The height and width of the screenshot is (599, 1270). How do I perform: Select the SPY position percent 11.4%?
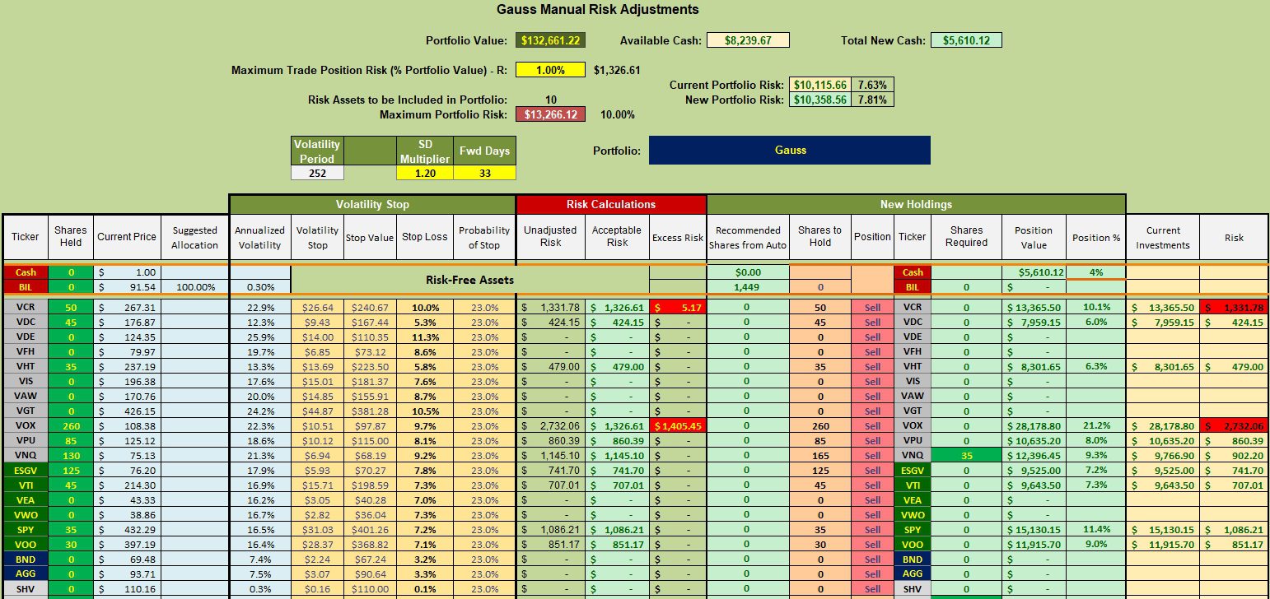1096,529
